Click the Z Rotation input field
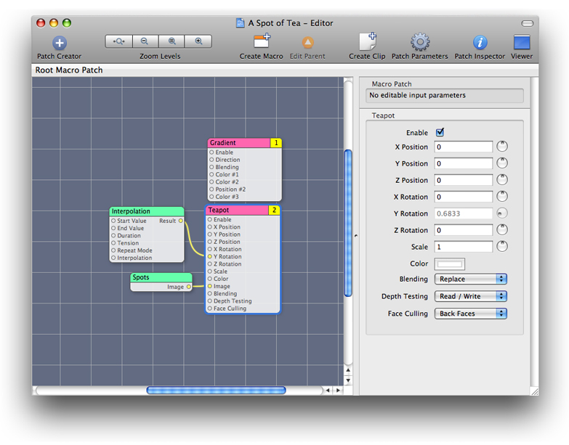Image resolution: width=569 pixels, height=445 pixels. [463, 230]
